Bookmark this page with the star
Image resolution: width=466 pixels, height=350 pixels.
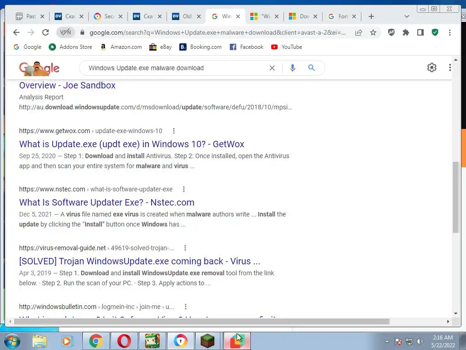pyautogui.click(x=373, y=32)
